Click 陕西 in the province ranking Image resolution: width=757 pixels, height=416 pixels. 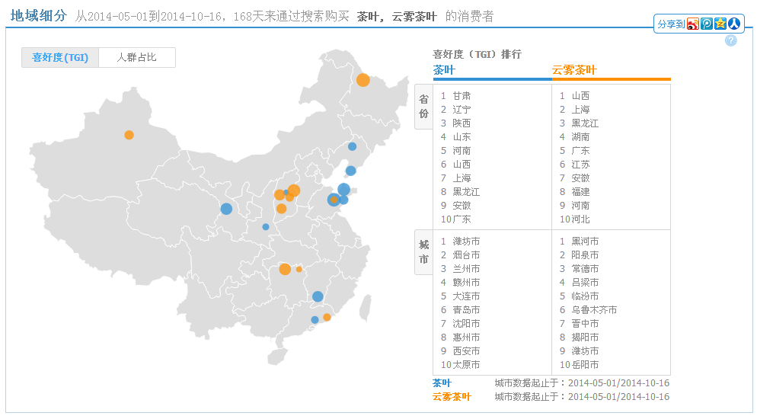click(462, 123)
